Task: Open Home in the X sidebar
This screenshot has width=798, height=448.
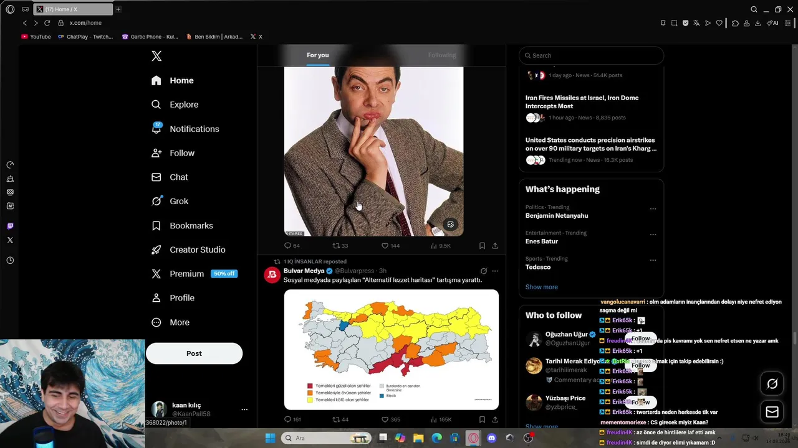Action: (173, 80)
